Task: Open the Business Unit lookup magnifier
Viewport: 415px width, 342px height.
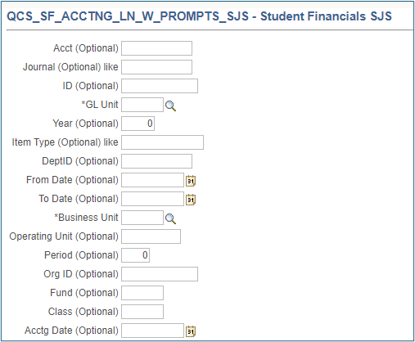Action: pyautogui.click(x=170, y=218)
